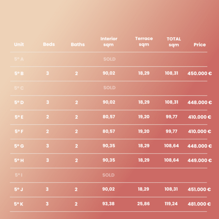Click the 119,24 total sqm value
The height and width of the screenshot is (219, 219).
pos(171,204)
